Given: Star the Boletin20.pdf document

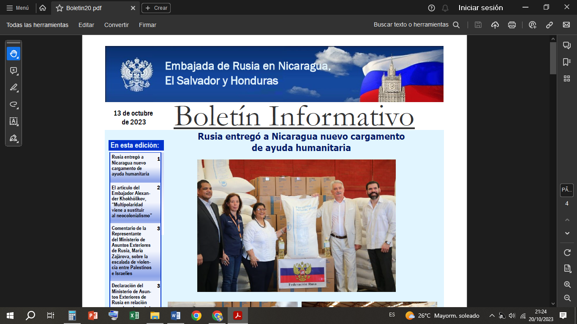Looking at the screenshot, I should (60, 8).
